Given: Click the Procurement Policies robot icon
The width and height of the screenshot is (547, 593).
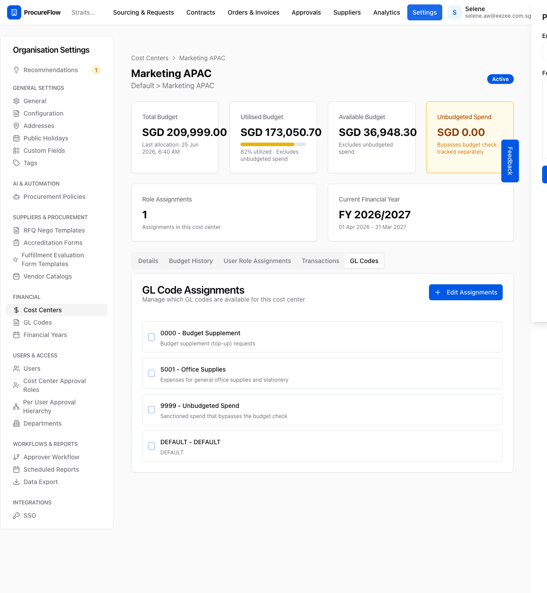Looking at the screenshot, I should click(16, 197).
